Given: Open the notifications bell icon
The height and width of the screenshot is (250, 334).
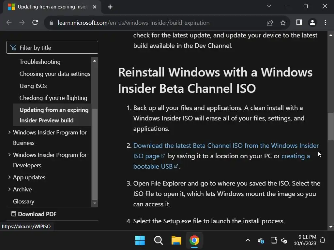Looking at the screenshot, I should coord(323,241).
